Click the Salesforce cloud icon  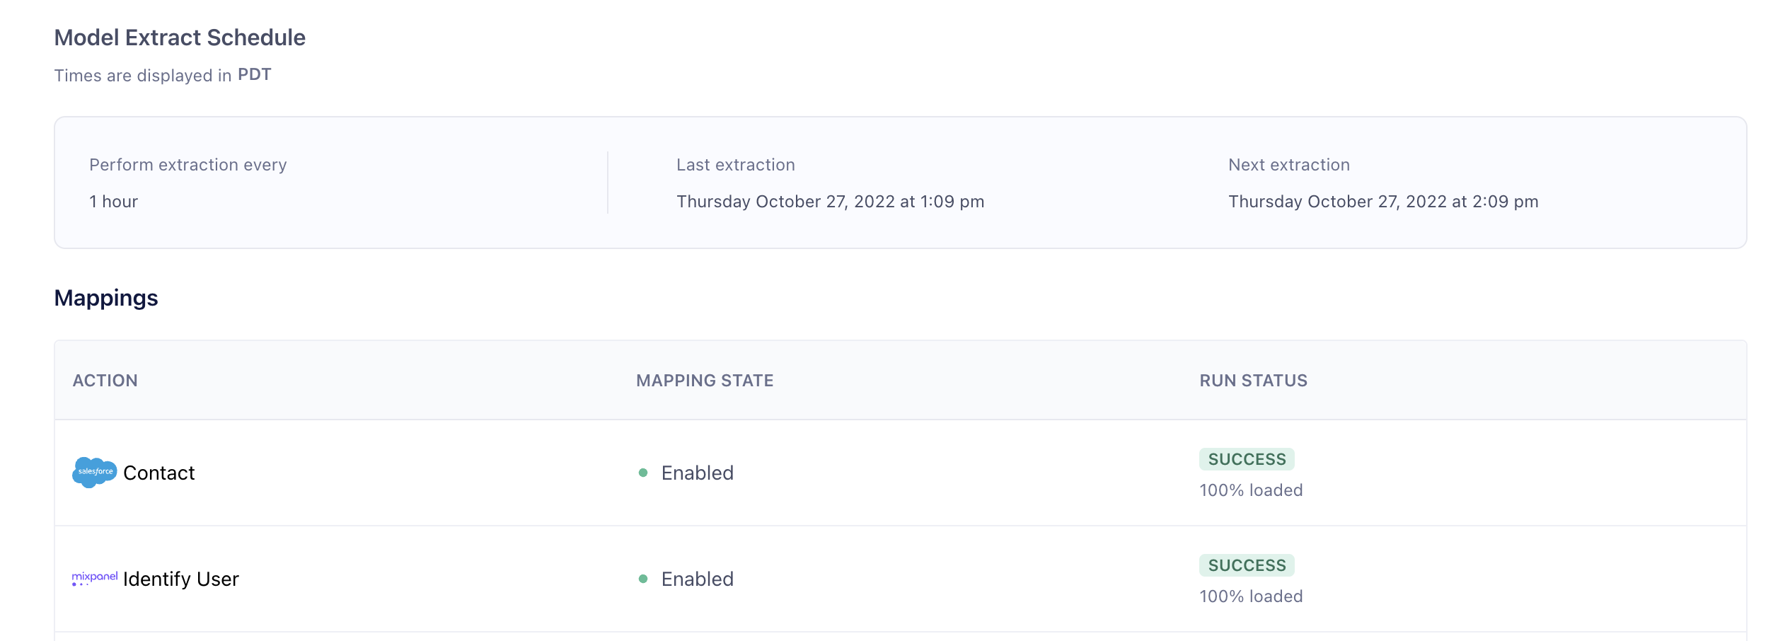pos(94,472)
